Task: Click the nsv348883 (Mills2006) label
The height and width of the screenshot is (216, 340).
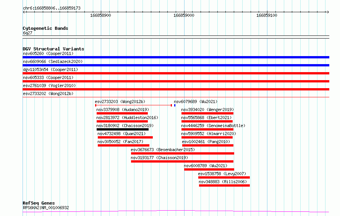Action: pyautogui.click(x=223, y=182)
